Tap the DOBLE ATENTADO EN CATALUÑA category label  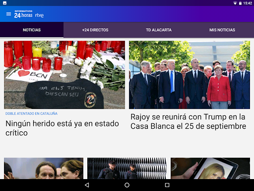(31, 113)
